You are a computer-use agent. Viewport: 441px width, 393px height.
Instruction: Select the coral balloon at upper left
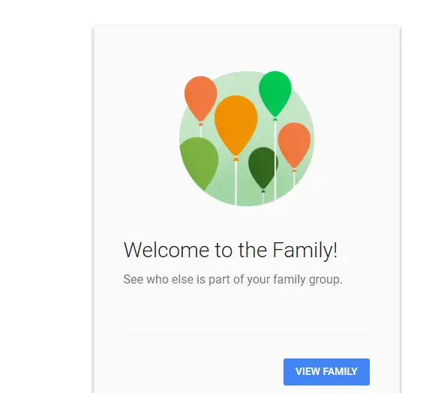(x=200, y=99)
